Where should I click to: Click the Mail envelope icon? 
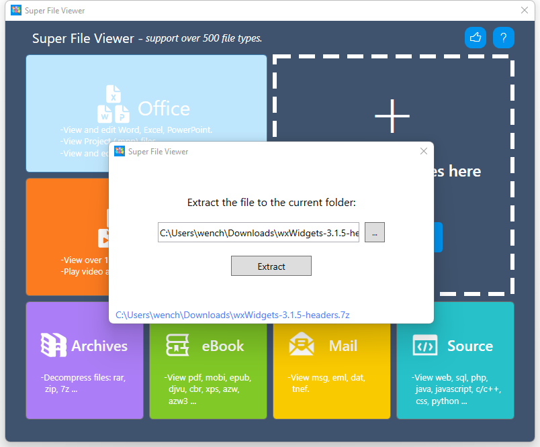pos(302,346)
